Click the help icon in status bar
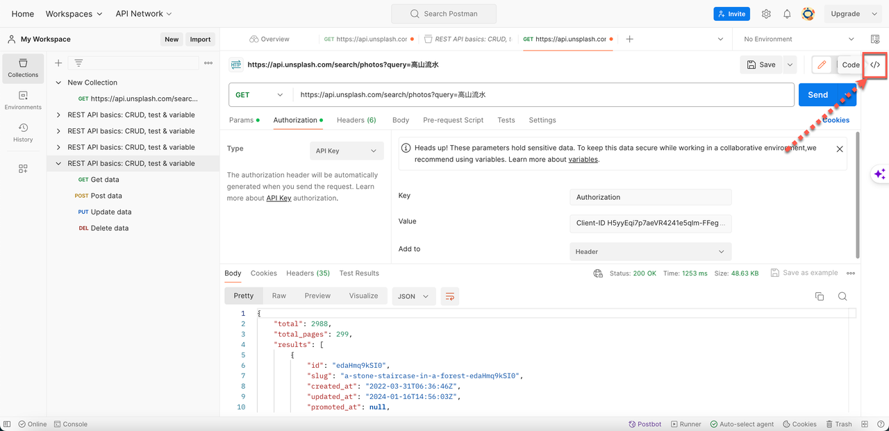 tap(881, 424)
